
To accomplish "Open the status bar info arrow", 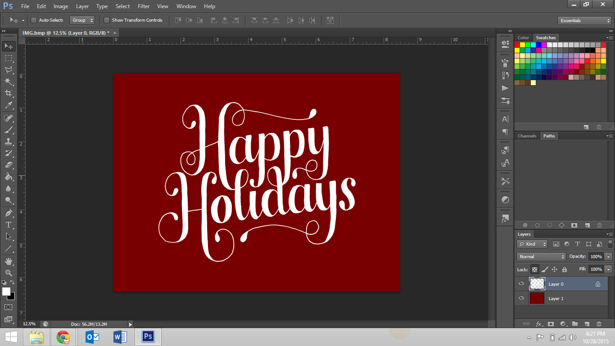I will pos(131,324).
